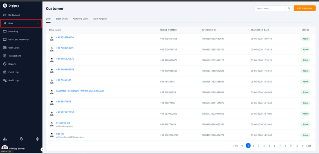
Task: Open the settings gear icon
Action: click(38, 139)
